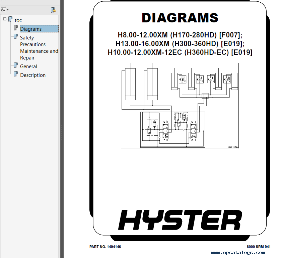Click the Description bookmark icon
Image resolution: width=282 pixels, height=258 pixels.
pyautogui.click(x=16, y=74)
